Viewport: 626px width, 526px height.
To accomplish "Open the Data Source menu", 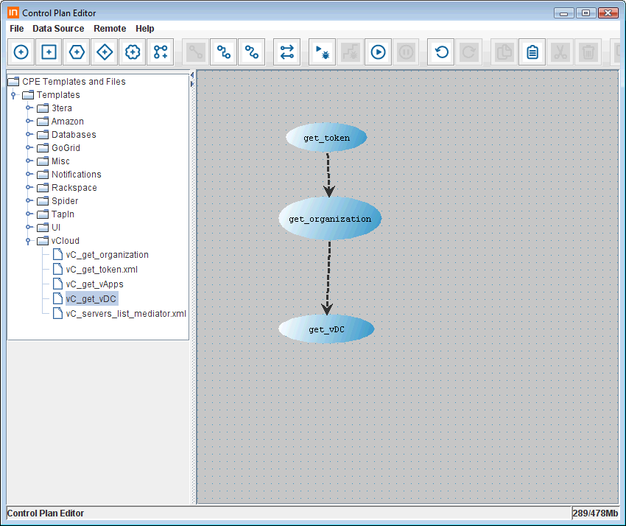I will 58,29.
